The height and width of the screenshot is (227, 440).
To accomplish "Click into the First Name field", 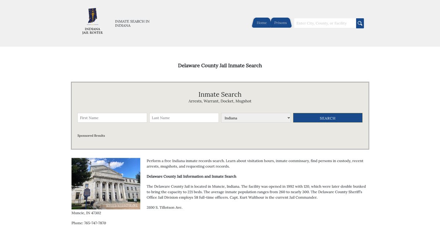I will coord(112,118).
